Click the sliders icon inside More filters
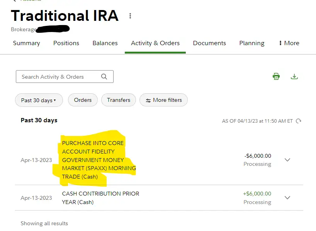 [x=149, y=100]
